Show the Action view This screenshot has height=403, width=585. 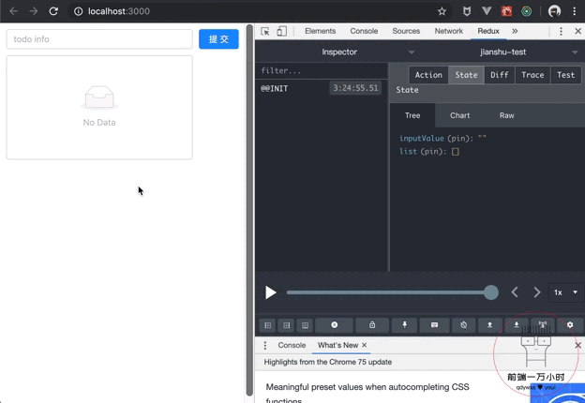[x=428, y=75]
